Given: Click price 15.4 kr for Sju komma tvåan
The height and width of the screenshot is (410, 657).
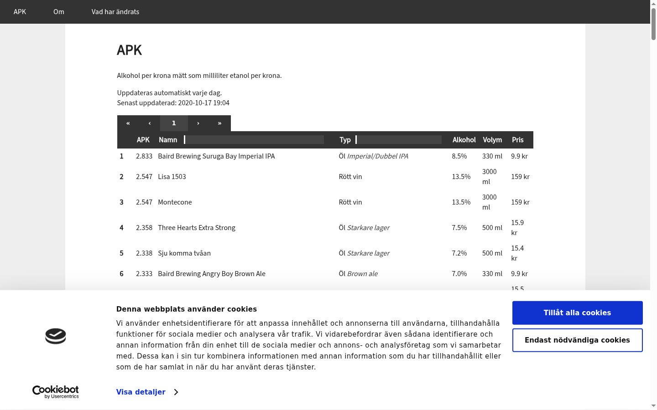Looking at the screenshot, I should click(x=517, y=253).
